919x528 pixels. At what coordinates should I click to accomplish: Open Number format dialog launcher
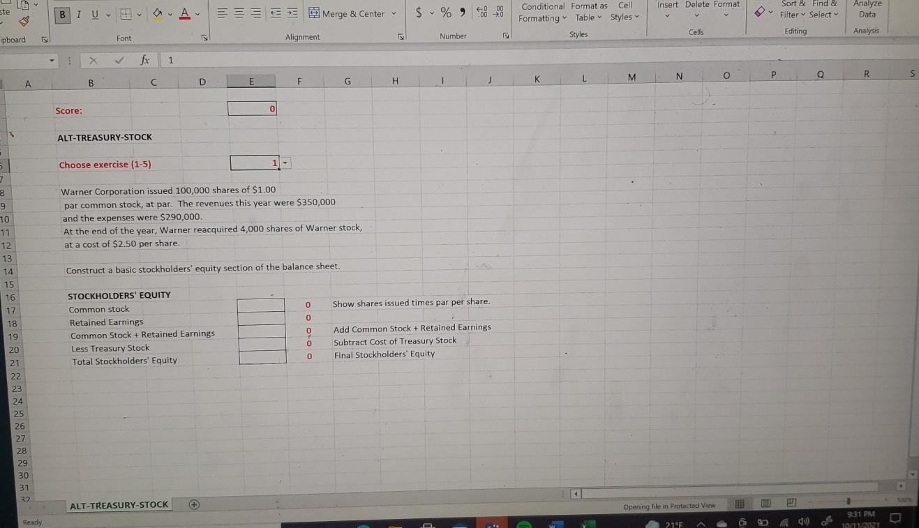(507, 35)
